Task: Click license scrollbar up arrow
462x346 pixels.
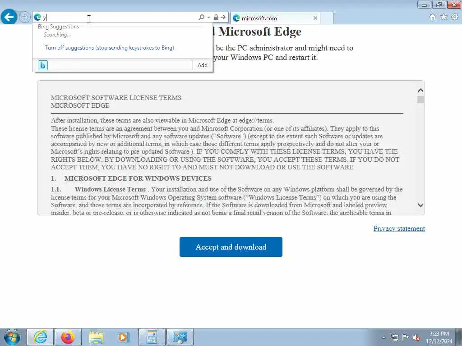Action: tap(420, 90)
